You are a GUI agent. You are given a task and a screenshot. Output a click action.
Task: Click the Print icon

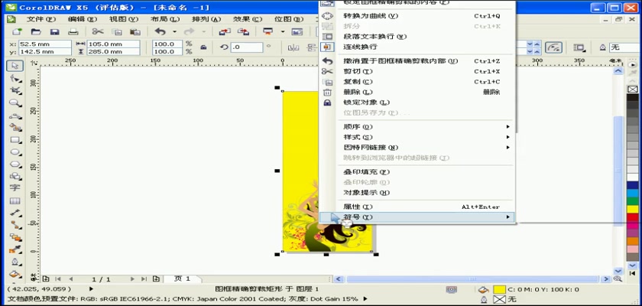pyautogui.click(x=73, y=31)
